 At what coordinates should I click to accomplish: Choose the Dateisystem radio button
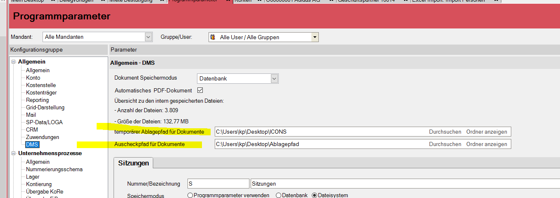(x=315, y=195)
